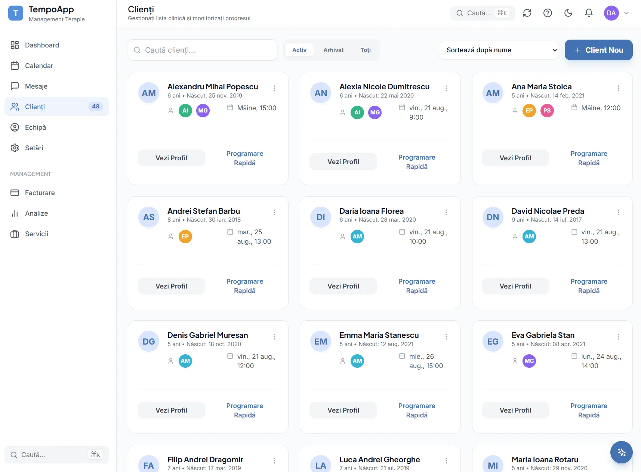Viewport: 641px width, 472px height.
Task: Click Programare Rapidă for Andrei Stefan Barbu
Action: pos(245,286)
